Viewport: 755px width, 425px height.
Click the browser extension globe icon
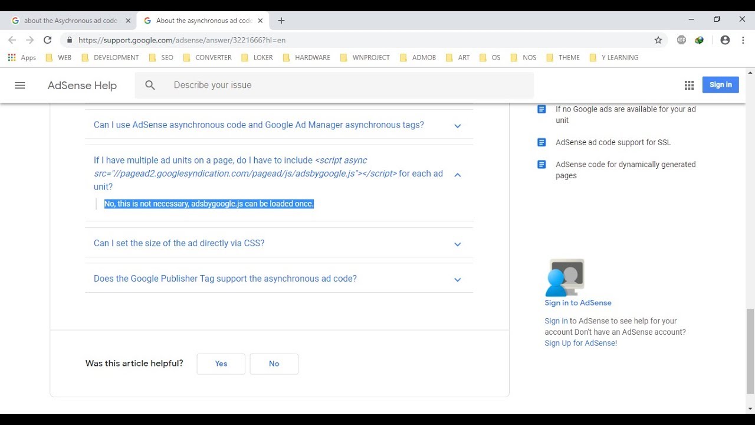point(699,40)
